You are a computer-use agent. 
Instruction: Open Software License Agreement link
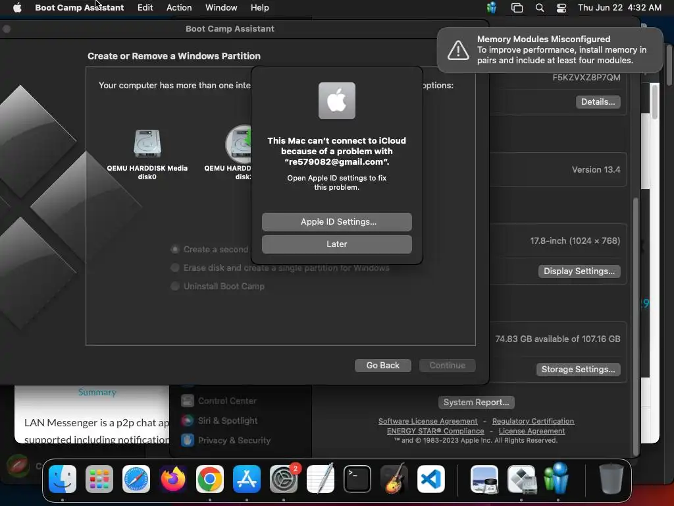click(x=428, y=421)
